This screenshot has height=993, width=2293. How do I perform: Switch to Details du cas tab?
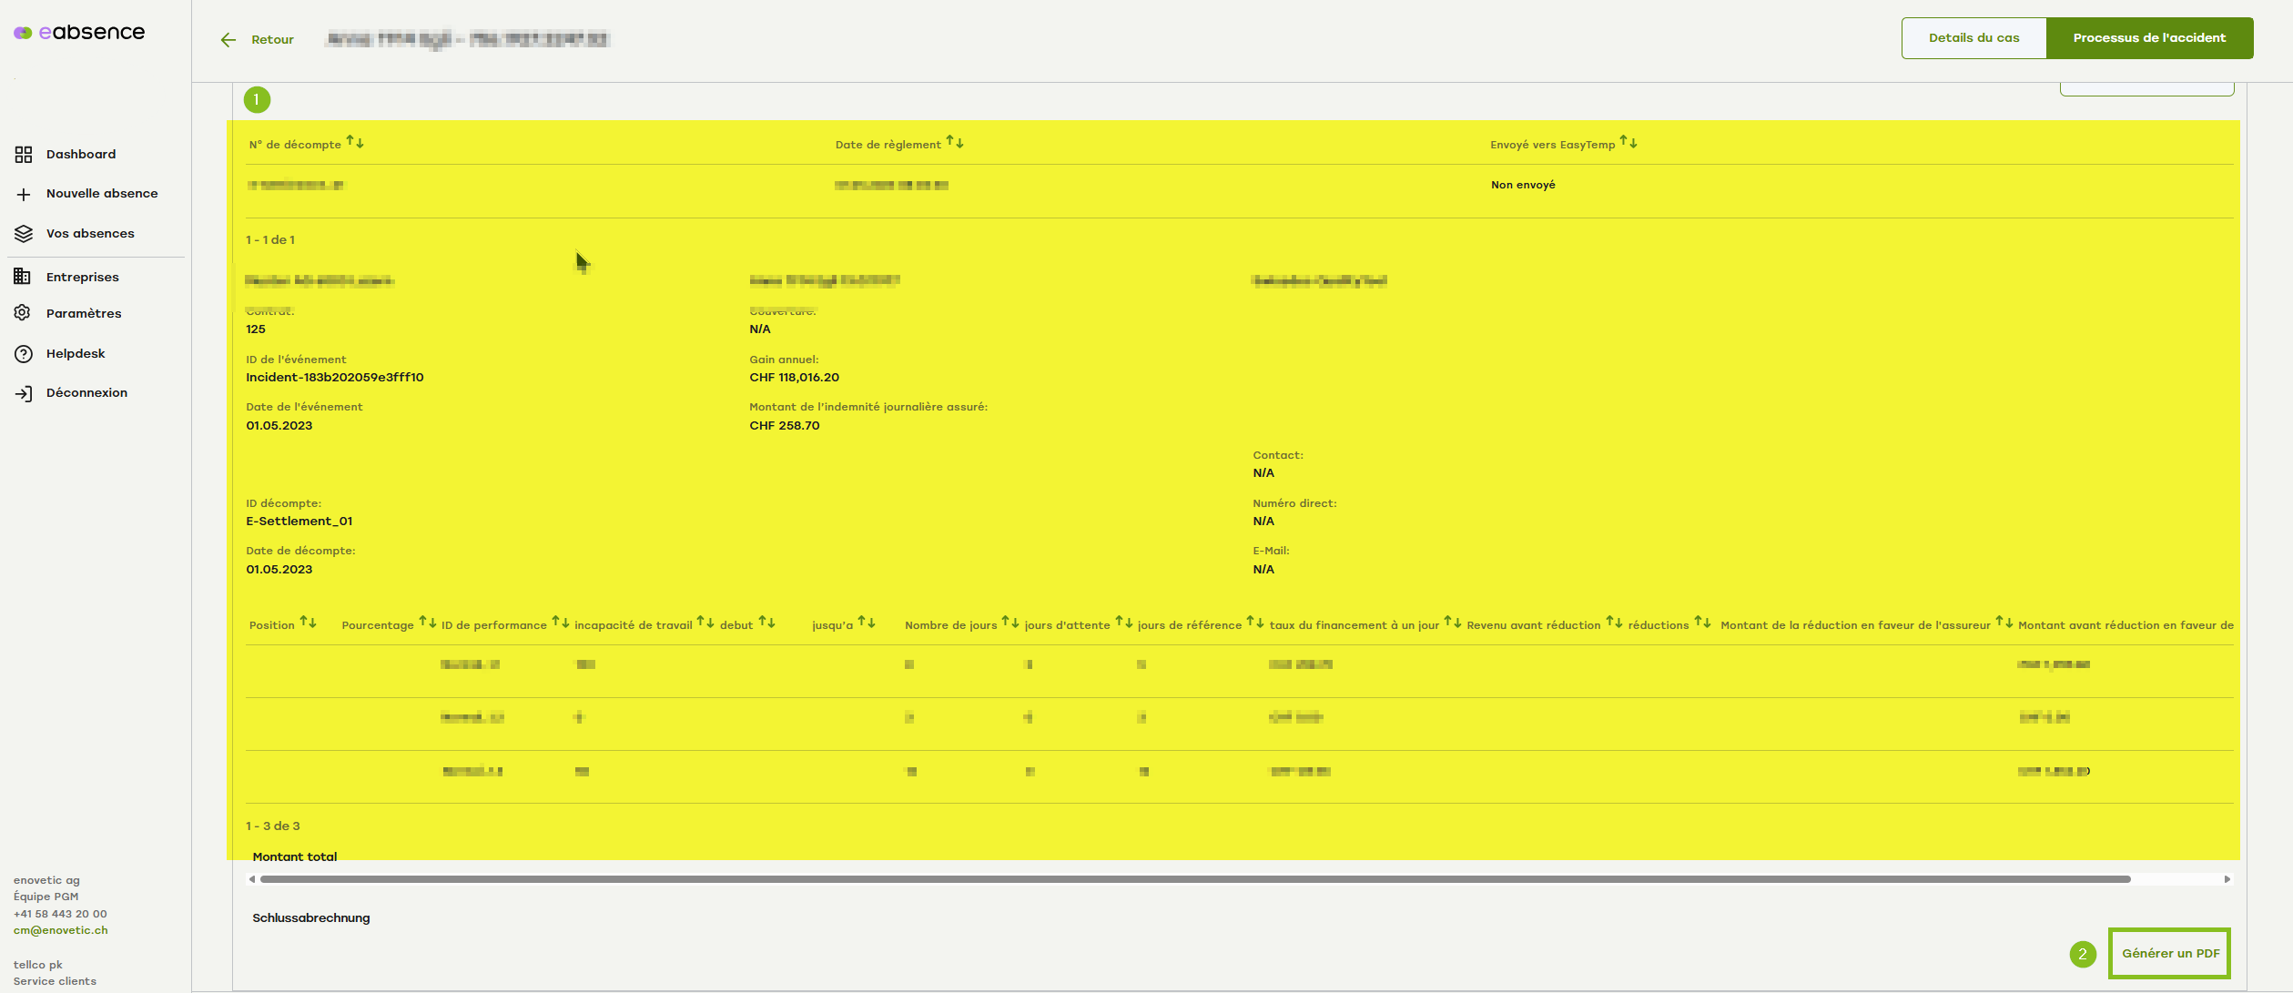pos(1973,38)
